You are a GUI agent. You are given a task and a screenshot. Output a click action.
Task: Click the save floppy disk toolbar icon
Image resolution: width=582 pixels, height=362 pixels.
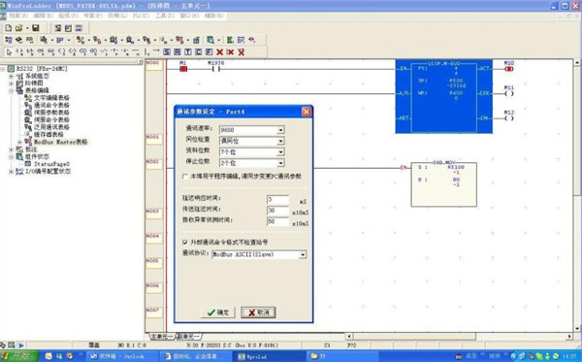point(36,28)
